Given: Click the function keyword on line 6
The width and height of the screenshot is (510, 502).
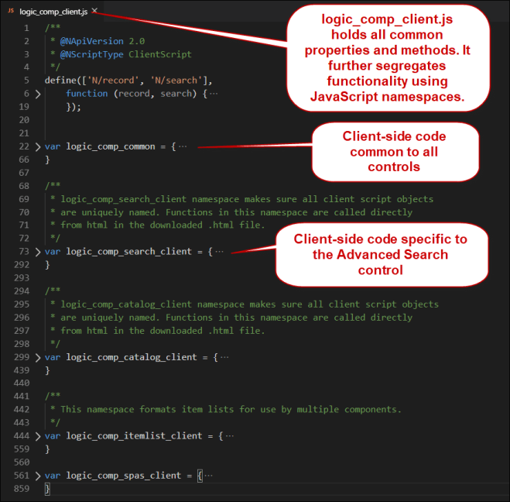Looking at the screenshot, I should (x=87, y=94).
